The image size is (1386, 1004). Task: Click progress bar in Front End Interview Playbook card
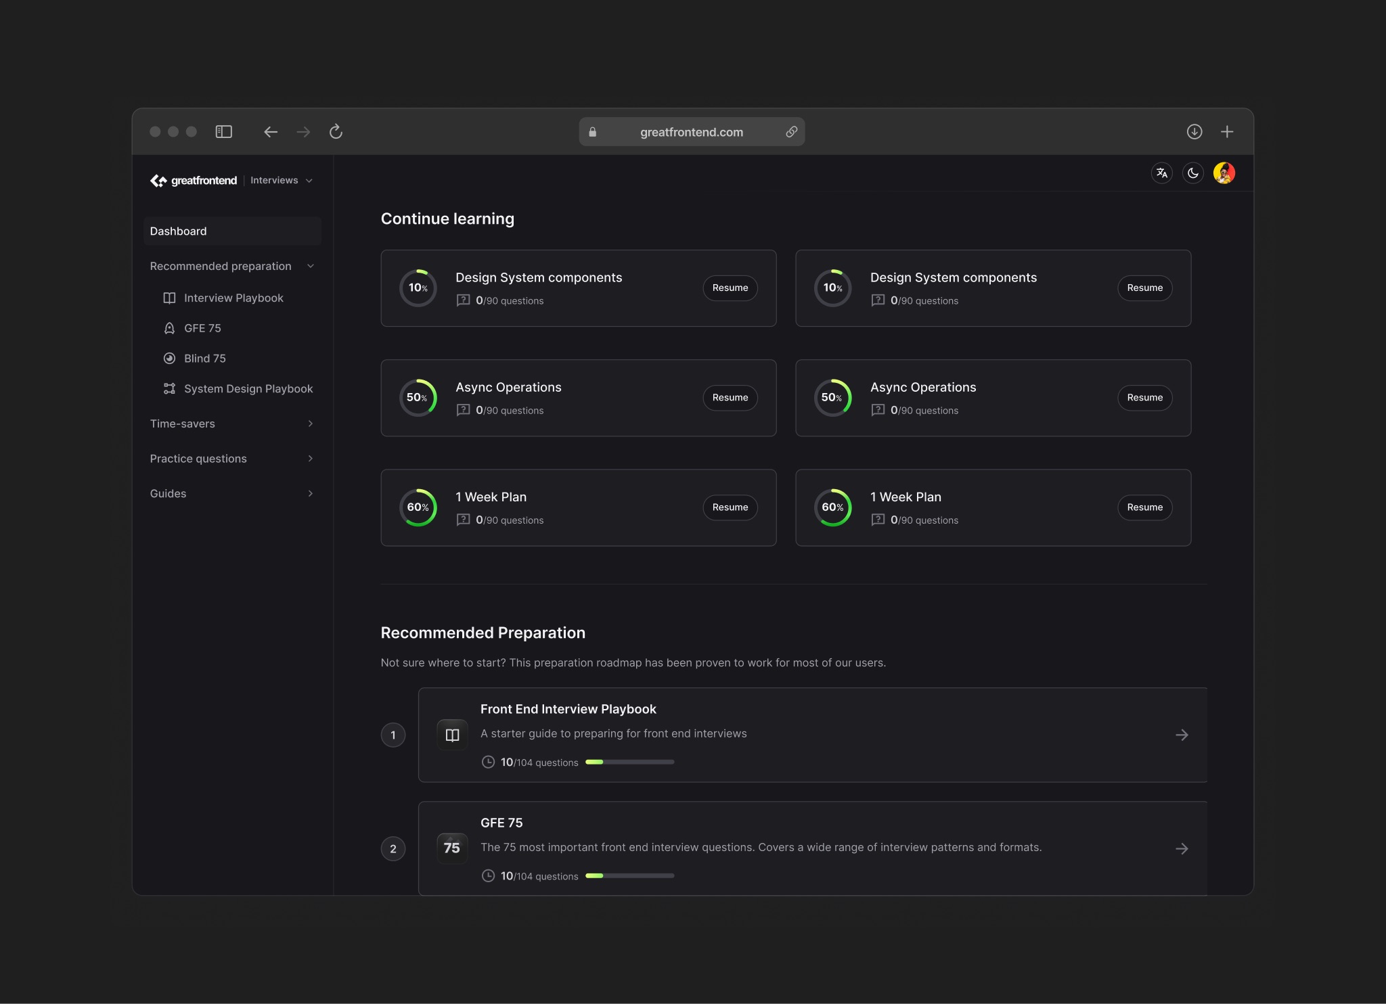pyautogui.click(x=629, y=762)
